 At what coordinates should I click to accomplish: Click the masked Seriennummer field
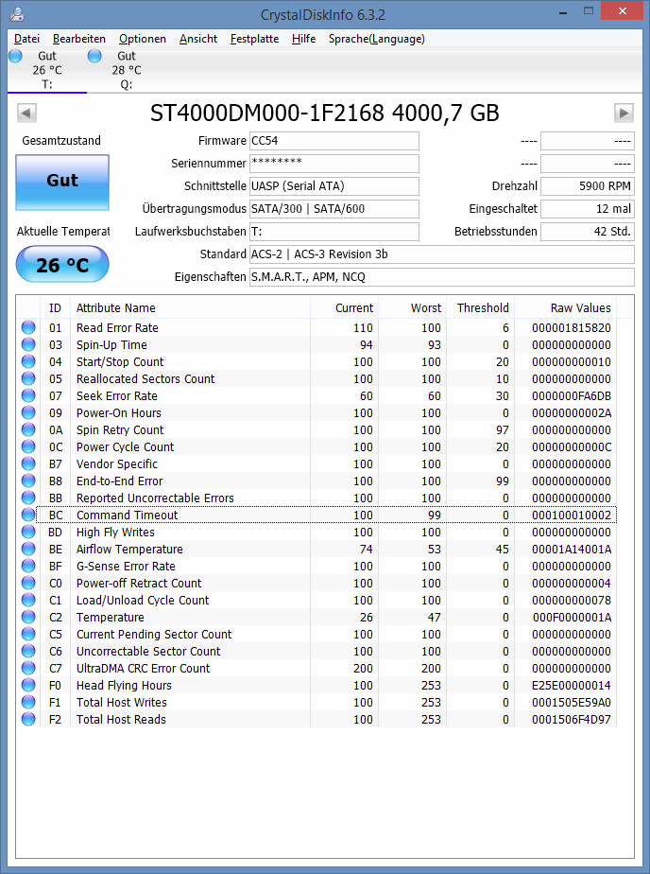[334, 164]
